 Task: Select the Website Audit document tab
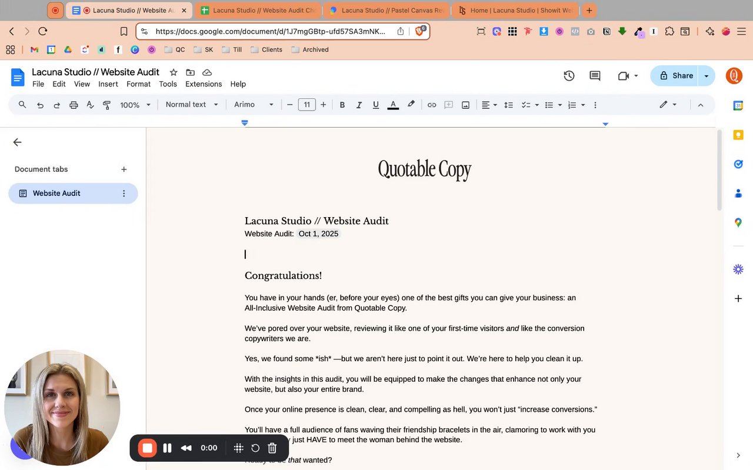73,193
